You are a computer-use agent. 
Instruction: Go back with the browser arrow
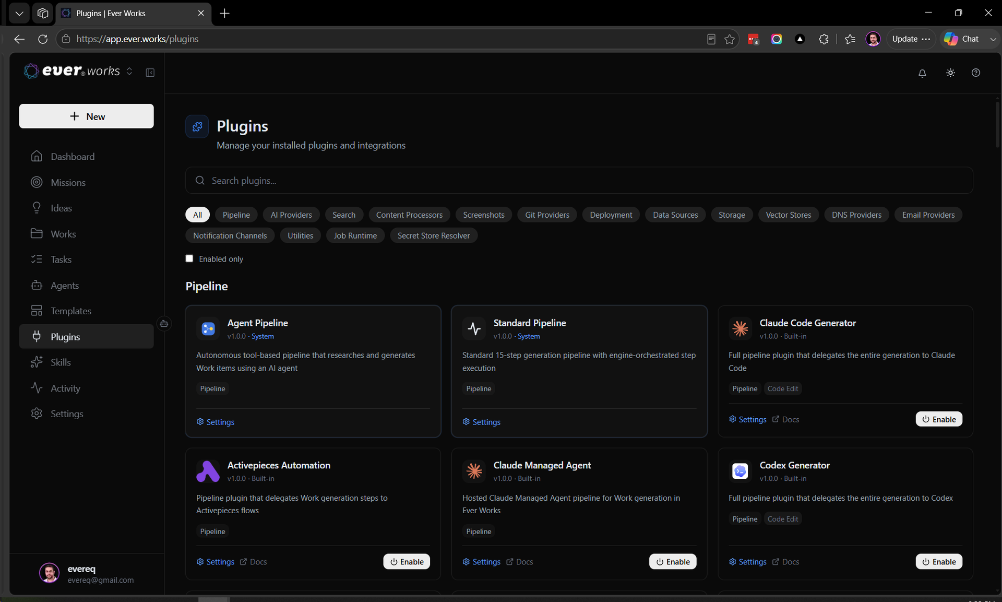tap(19, 39)
